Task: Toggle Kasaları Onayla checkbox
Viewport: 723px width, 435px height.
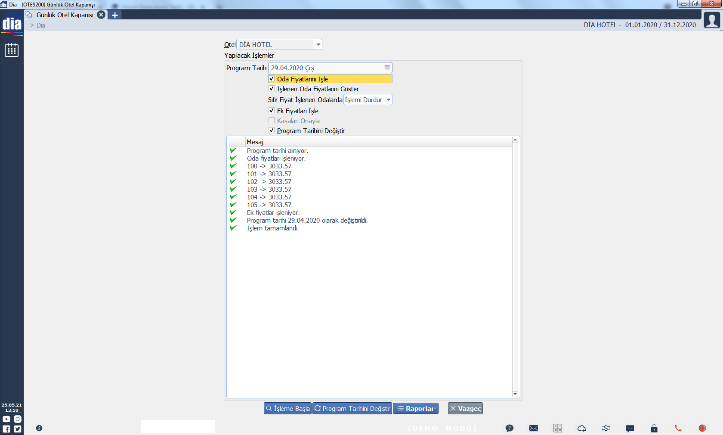Action: pyautogui.click(x=272, y=121)
